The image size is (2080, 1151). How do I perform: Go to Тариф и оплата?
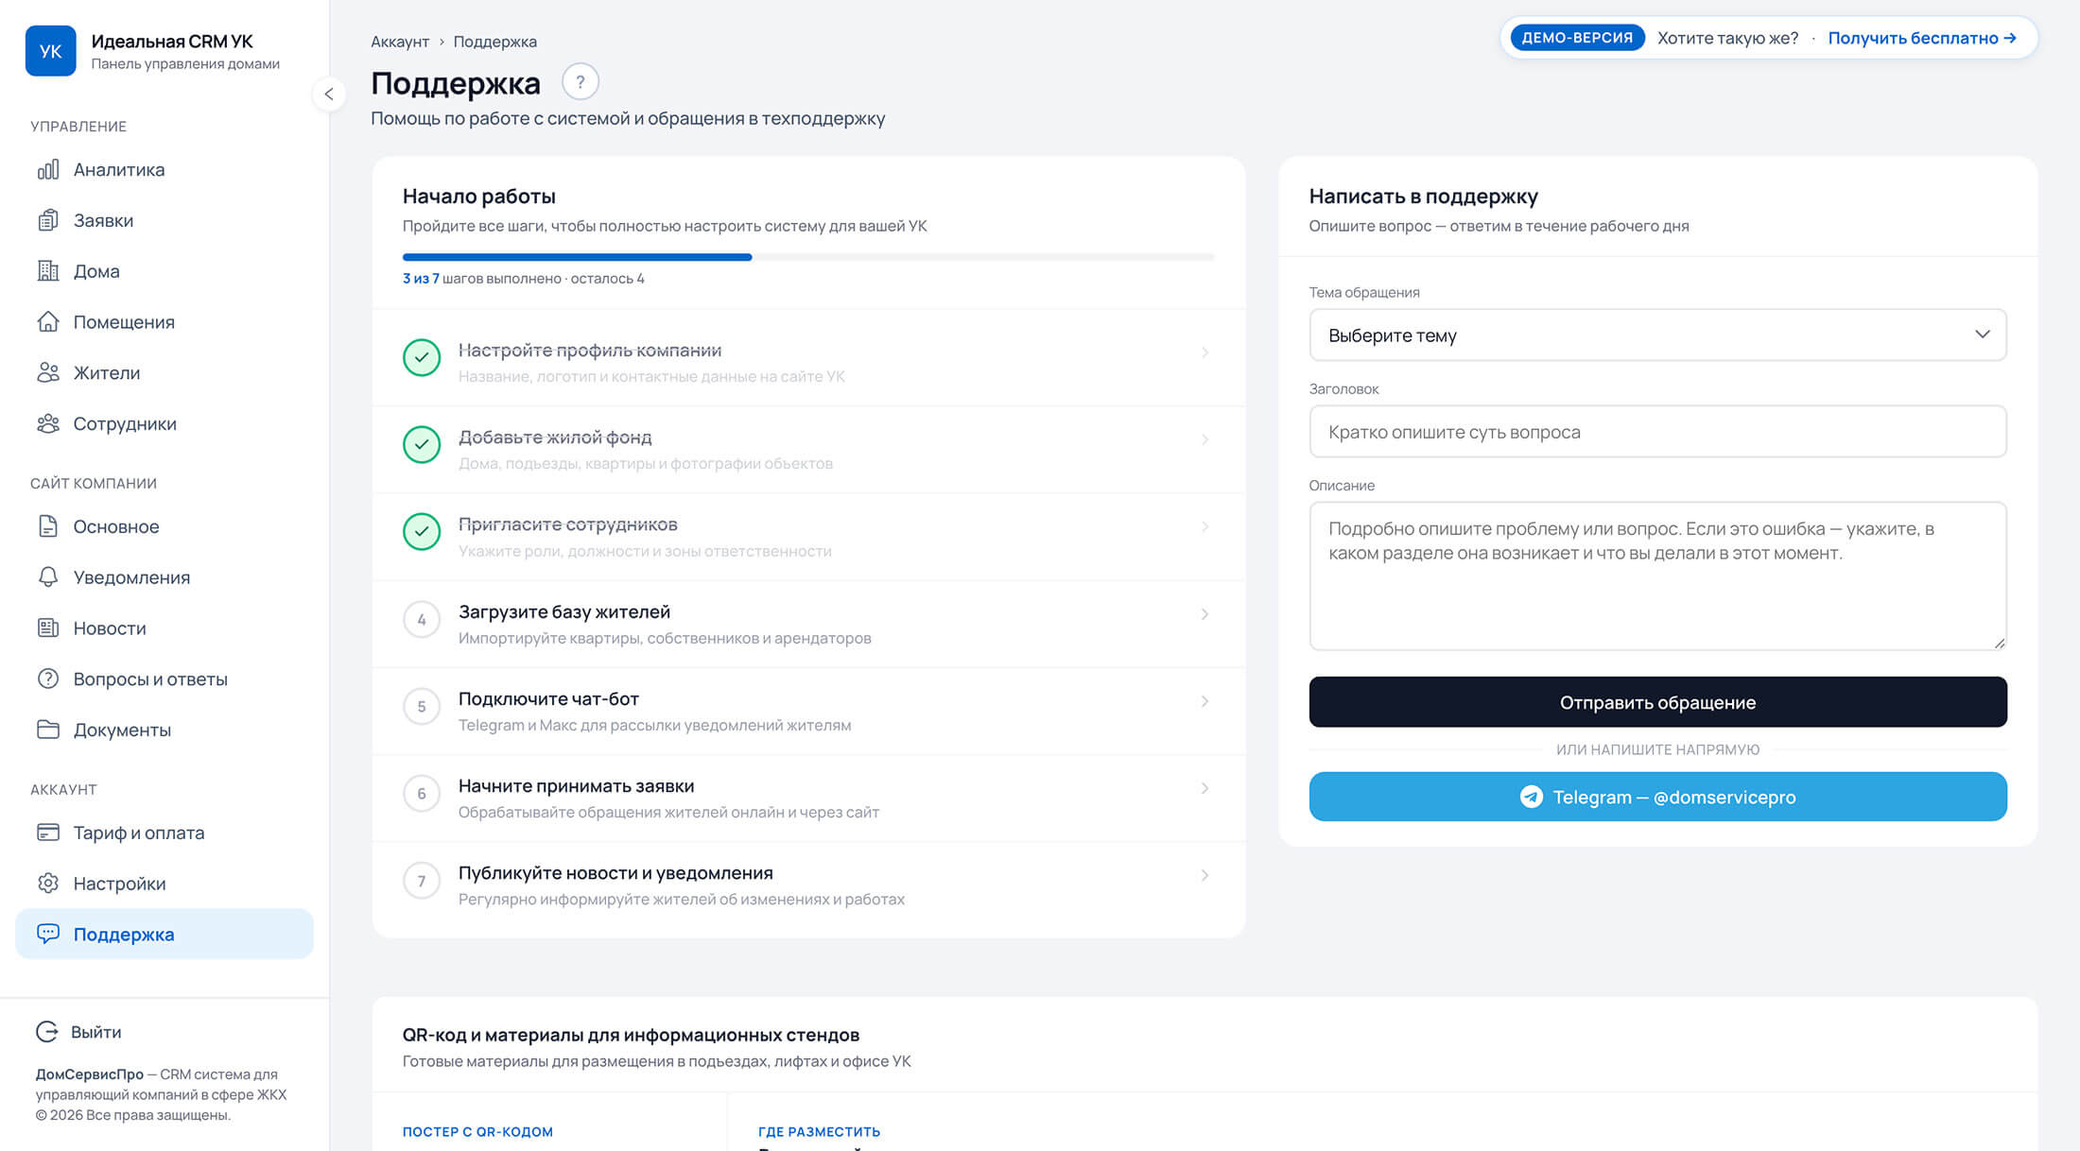[165, 833]
